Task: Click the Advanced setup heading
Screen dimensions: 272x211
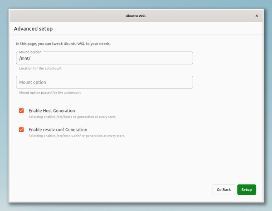Action: (33, 29)
